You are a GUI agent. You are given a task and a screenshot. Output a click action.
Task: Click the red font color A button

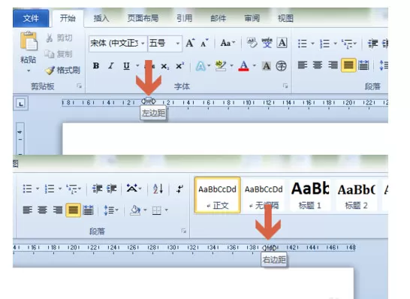tap(243, 65)
